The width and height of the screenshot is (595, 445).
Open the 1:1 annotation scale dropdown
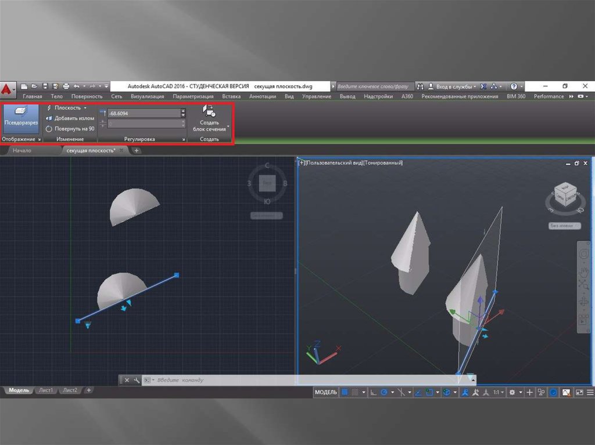[498, 393]
